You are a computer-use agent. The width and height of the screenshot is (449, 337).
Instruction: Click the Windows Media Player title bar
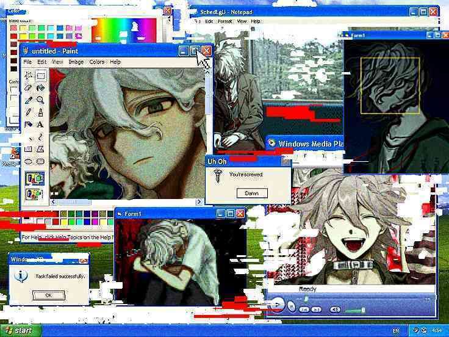pos(305,143)
